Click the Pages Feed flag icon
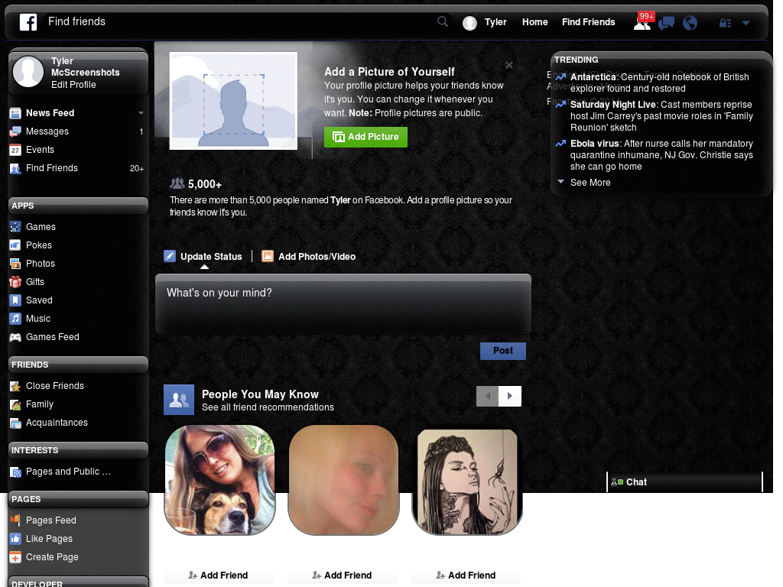This screenshot has height=587, width=783. [x=15, y=520]
